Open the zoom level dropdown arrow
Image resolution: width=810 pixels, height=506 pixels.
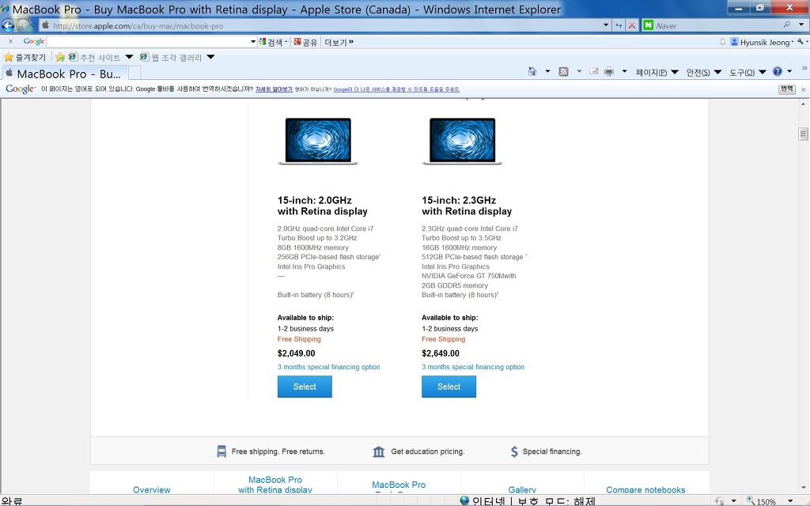790,500
